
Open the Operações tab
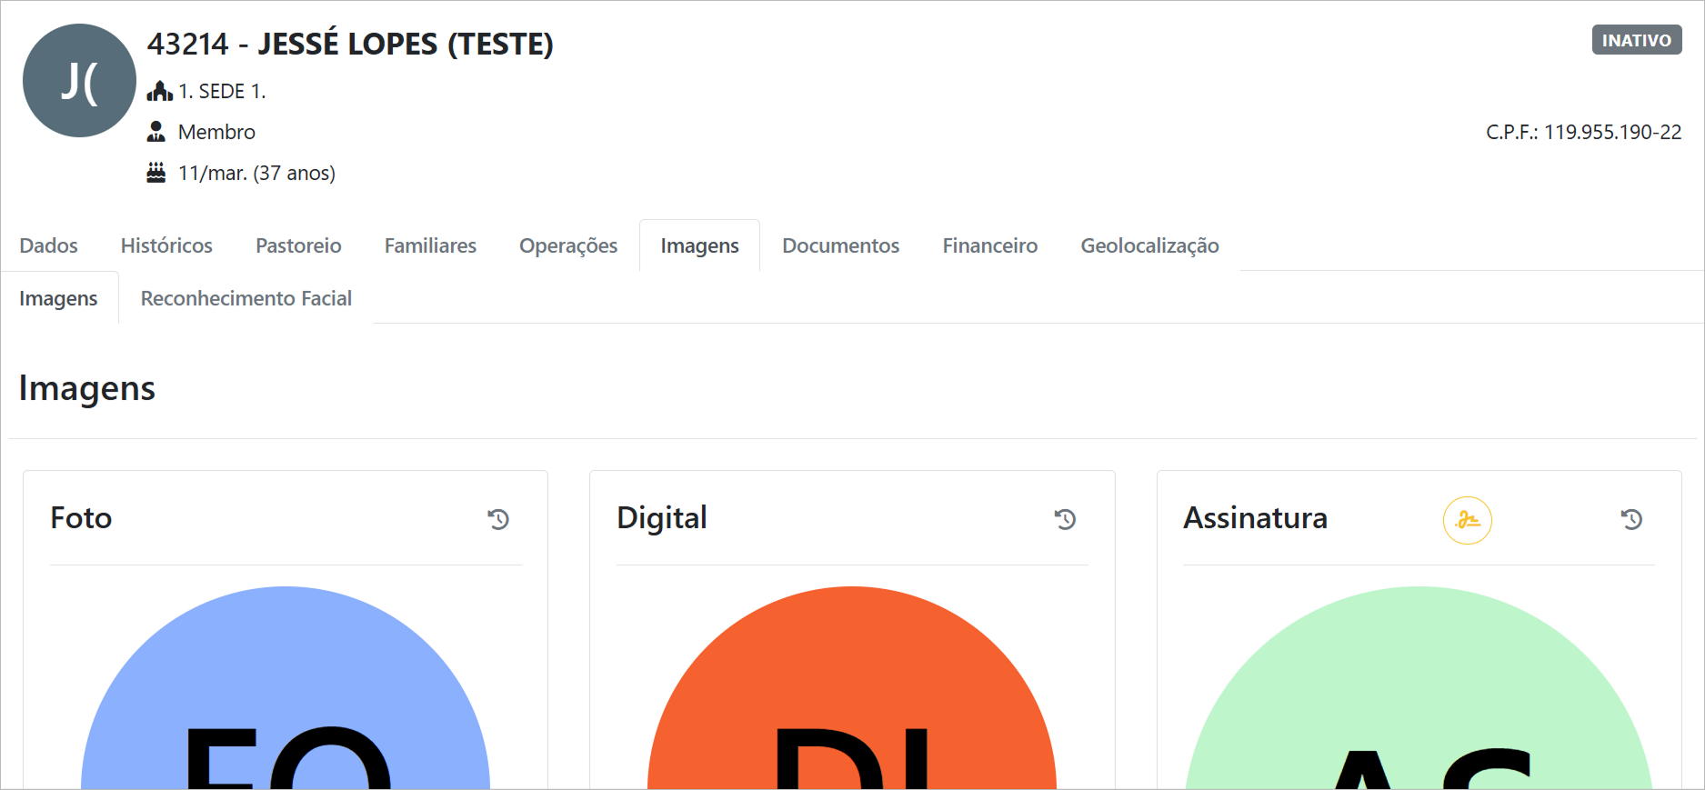(x=568, y=245)
